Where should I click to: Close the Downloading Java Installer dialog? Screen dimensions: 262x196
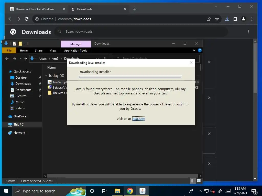pos(191,63)
